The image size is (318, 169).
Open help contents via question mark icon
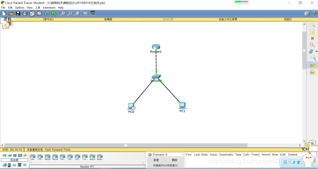point(314,14)
